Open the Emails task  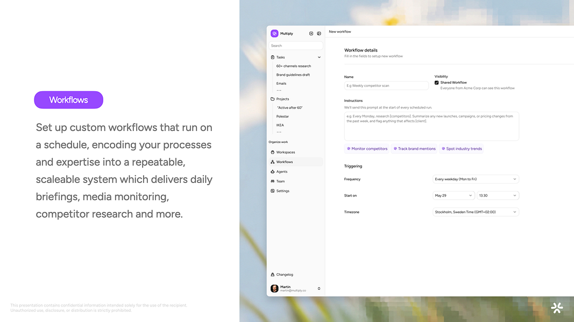[281, 84]
